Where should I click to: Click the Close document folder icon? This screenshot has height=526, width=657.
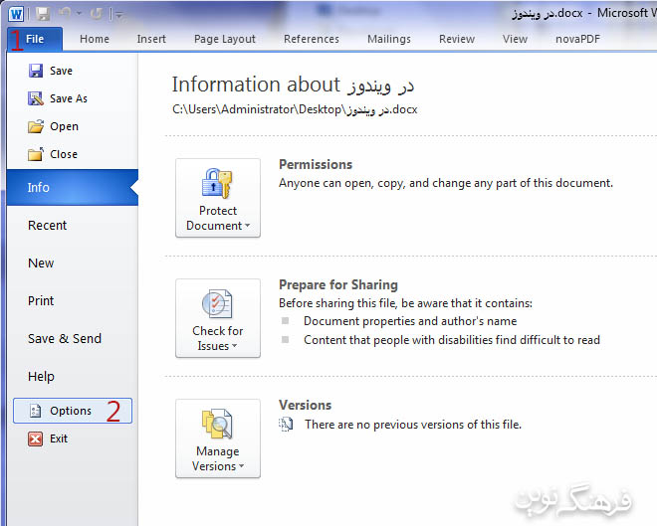click(x=36, y=154)
